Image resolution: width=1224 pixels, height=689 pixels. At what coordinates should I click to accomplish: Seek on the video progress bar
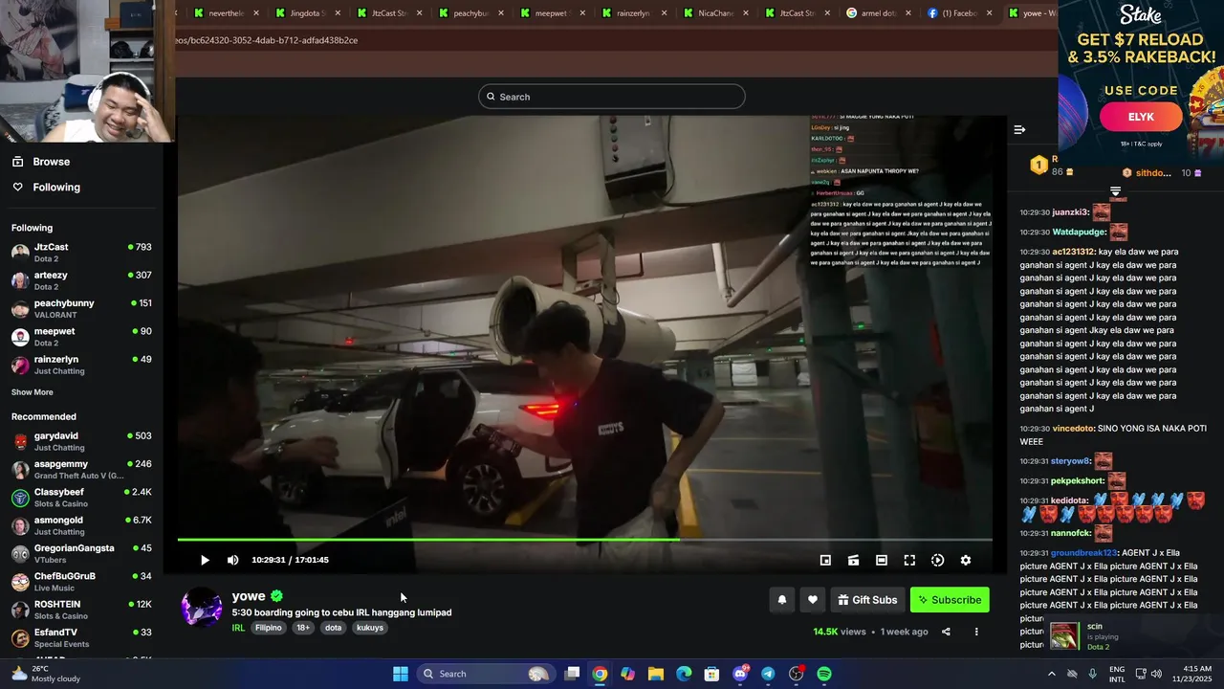pos(584,540)
